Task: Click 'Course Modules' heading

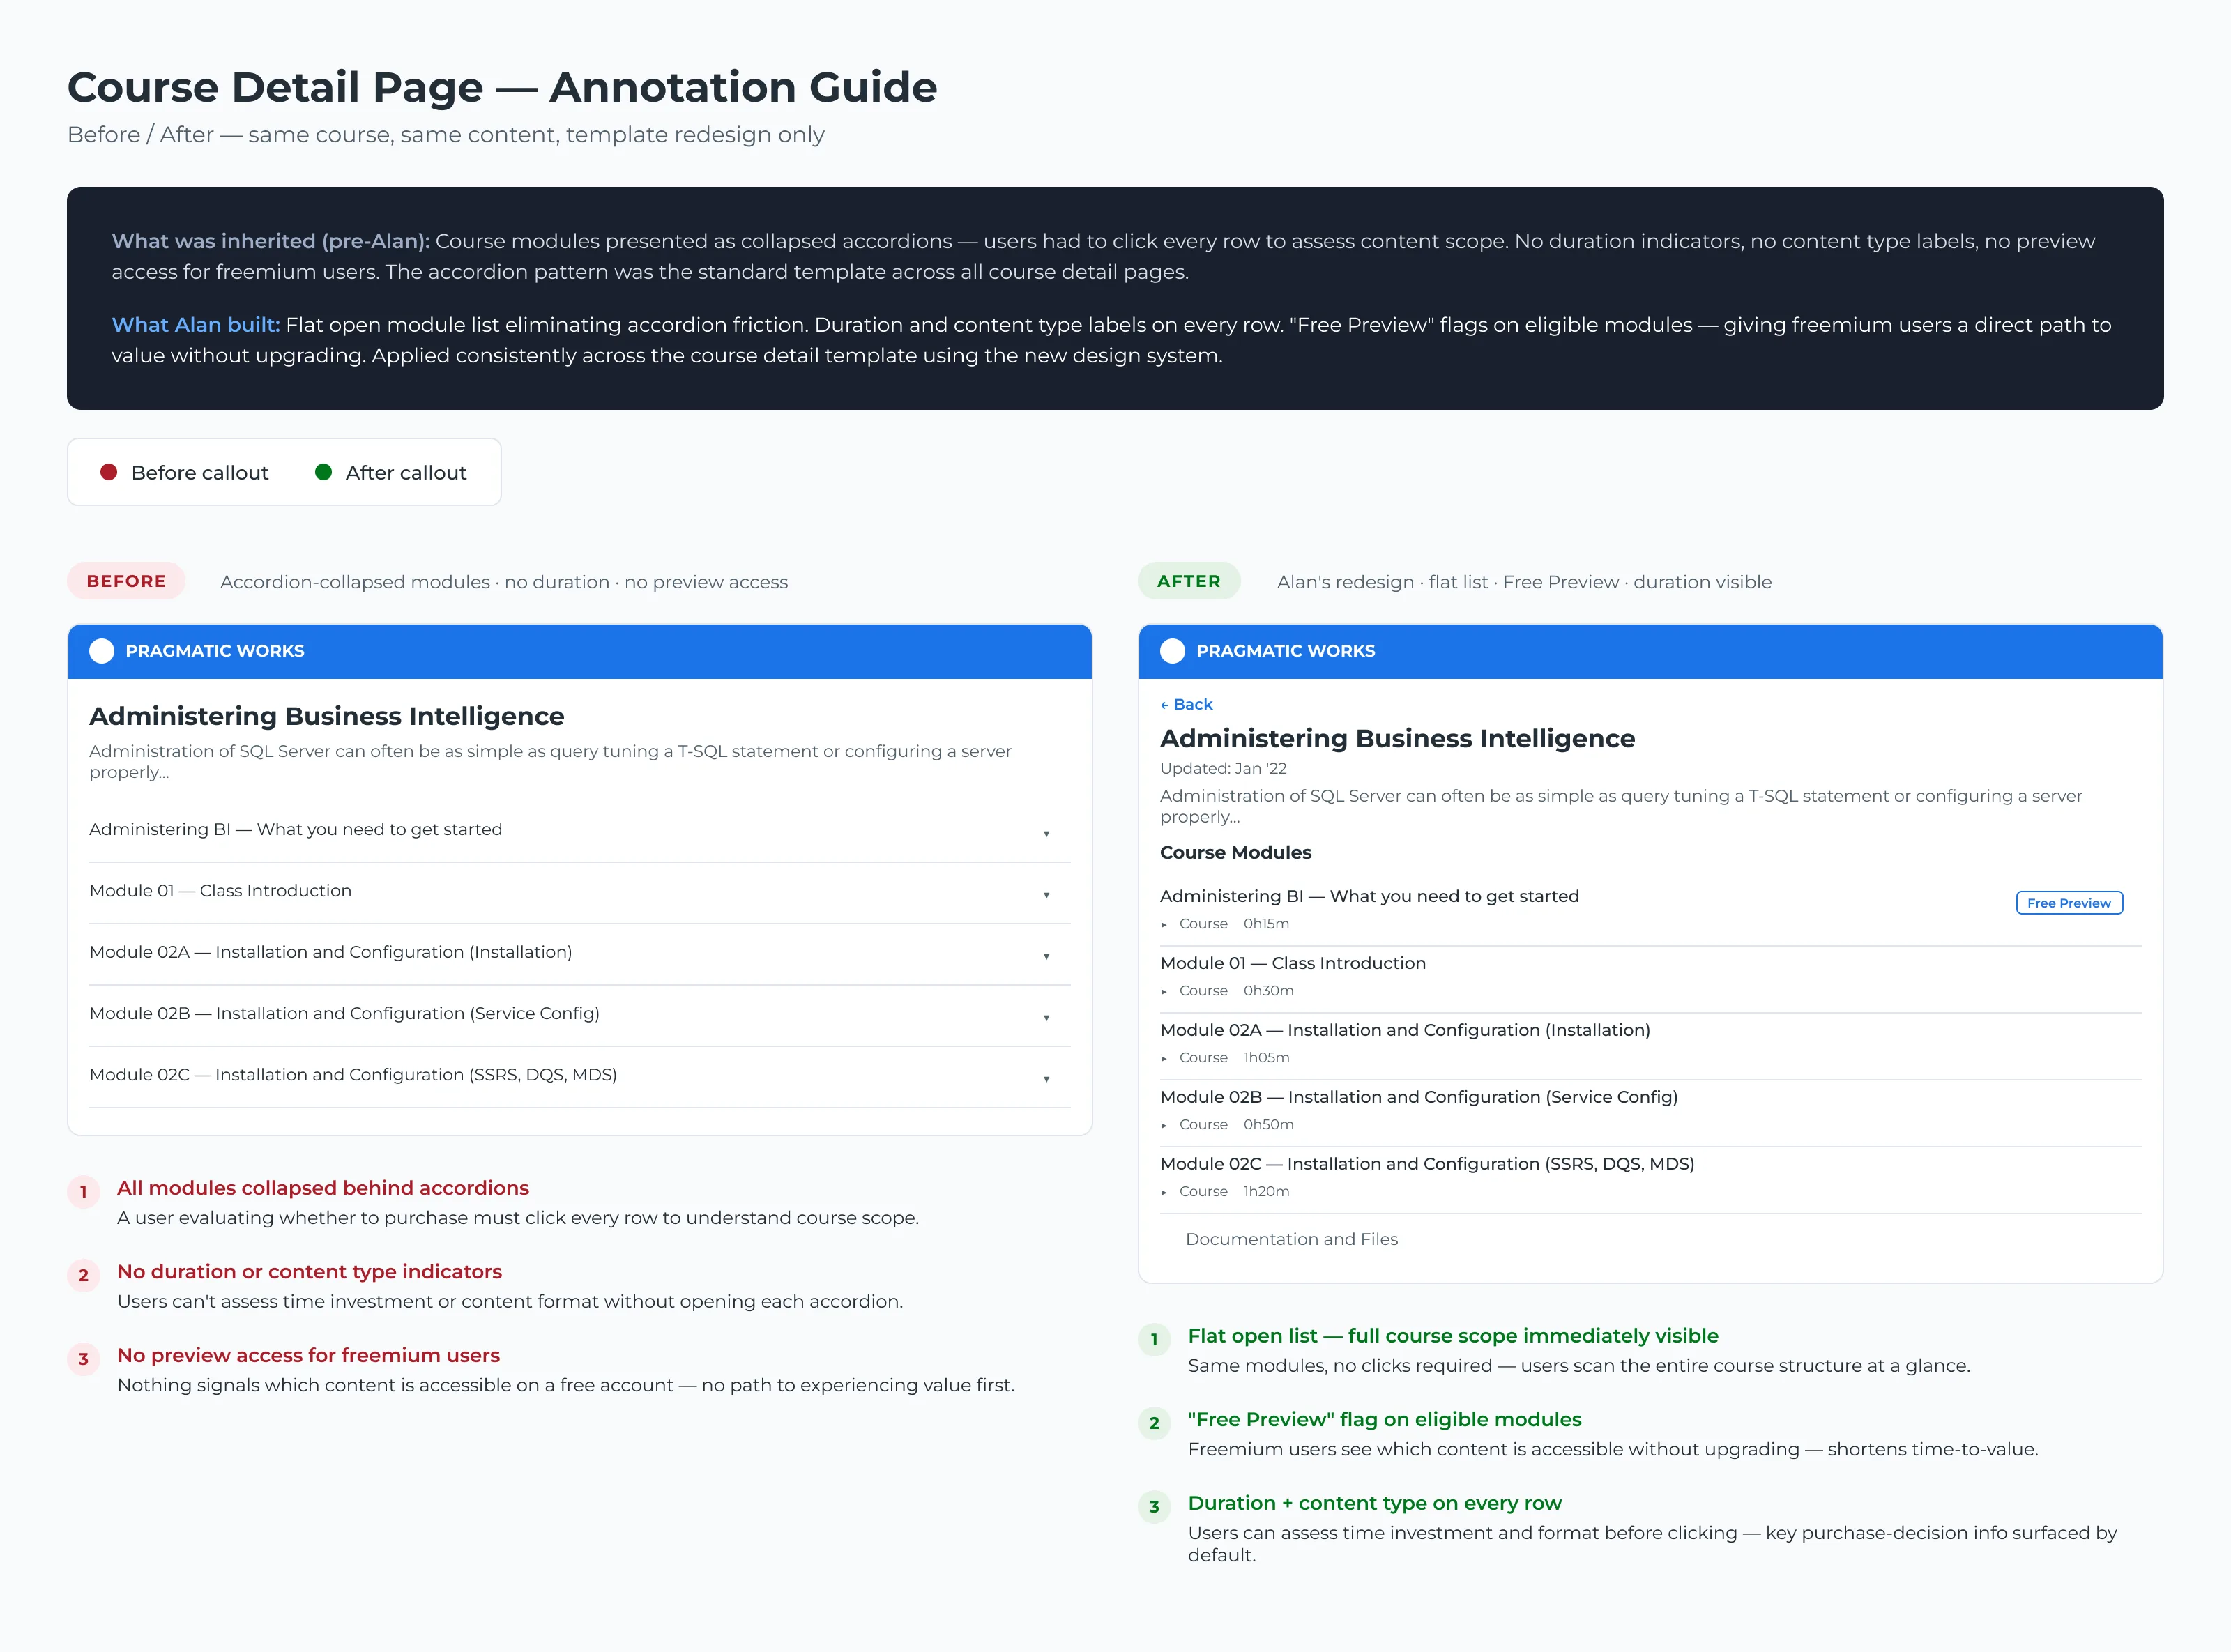Action: (x=1235, y=852)
